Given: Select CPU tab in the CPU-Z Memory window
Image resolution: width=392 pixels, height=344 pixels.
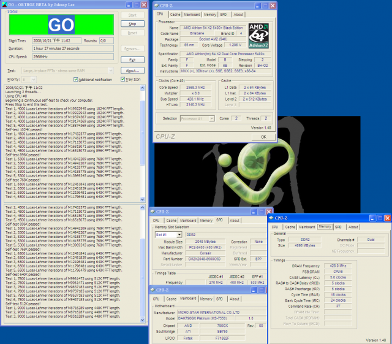Looking at the screenshot, I should pyautogui.click(x=275, y=227).
